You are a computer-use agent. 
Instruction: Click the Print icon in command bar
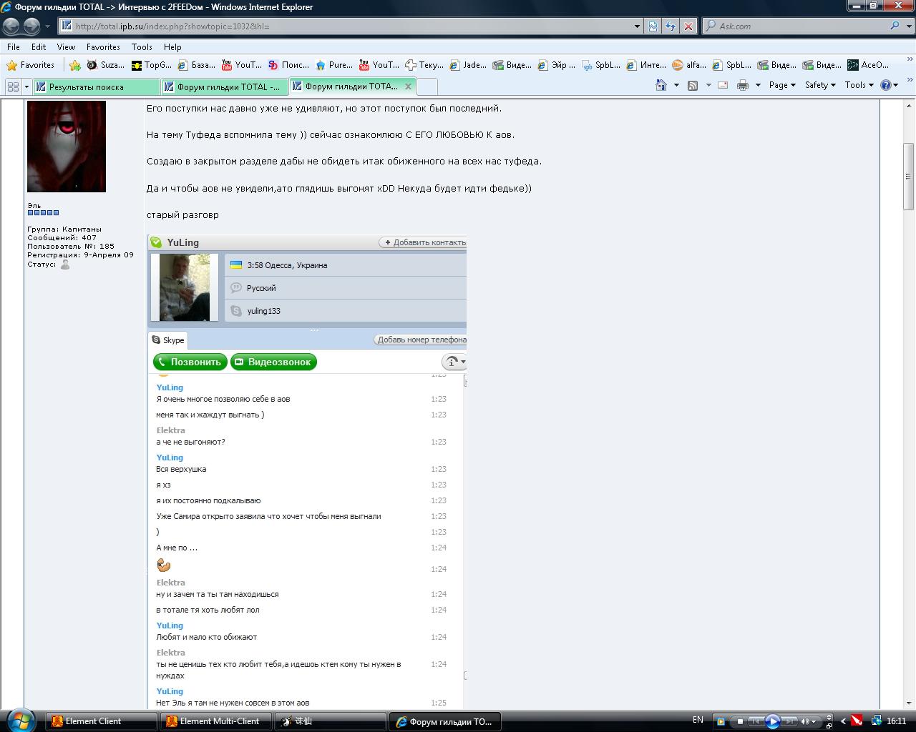[743, 85]
